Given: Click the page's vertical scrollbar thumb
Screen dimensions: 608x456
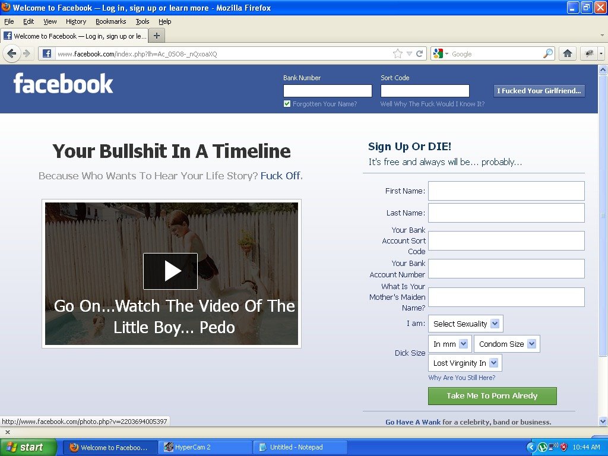Looking at the screenshot, I should click(603, 215).
